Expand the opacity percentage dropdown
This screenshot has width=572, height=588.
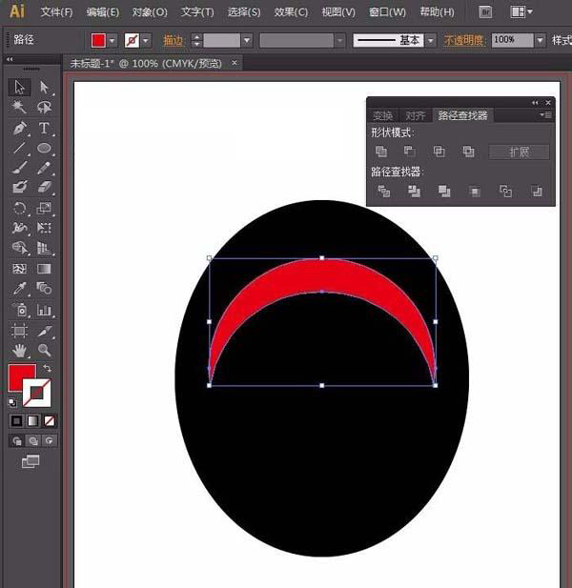541,41
